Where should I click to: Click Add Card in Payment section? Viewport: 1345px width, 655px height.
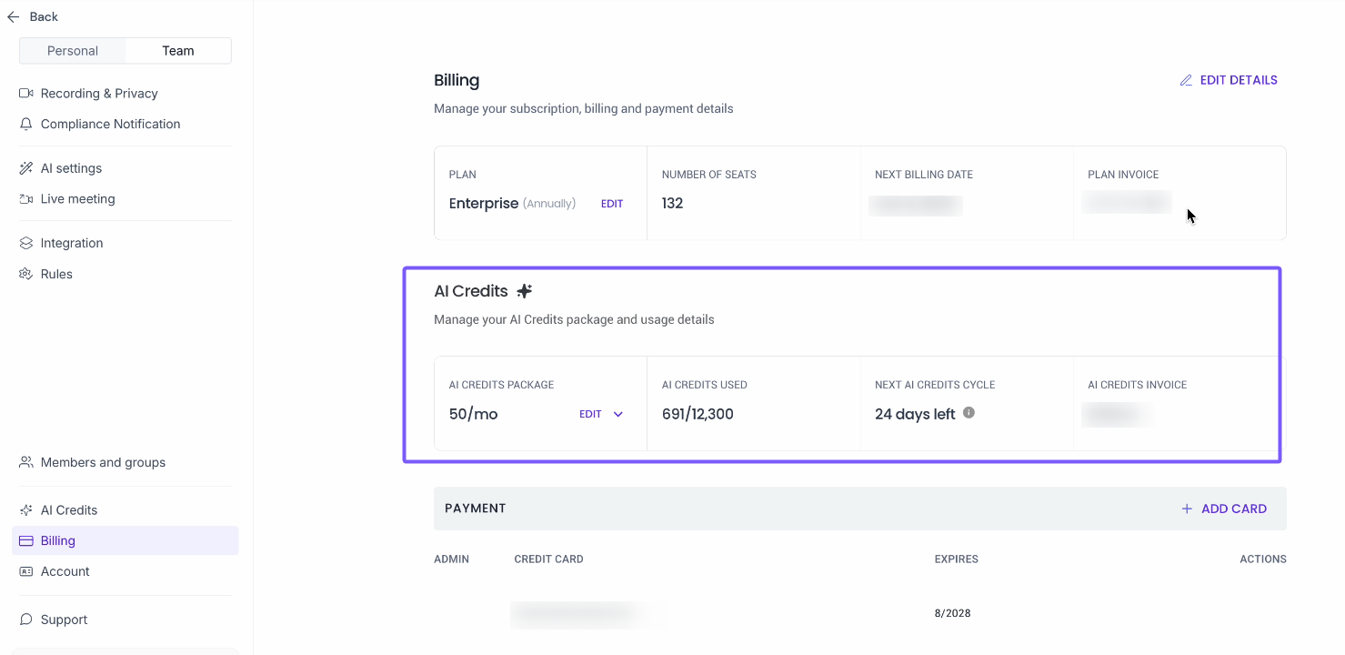click(x=1224, y=509)
